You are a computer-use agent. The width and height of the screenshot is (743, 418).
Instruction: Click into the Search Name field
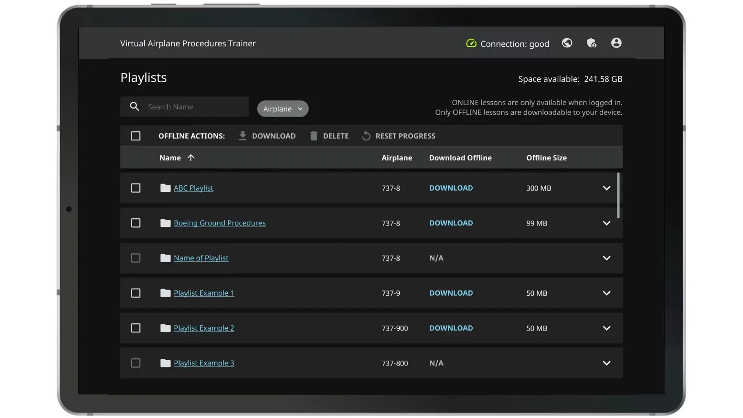(x=193, y=107)
